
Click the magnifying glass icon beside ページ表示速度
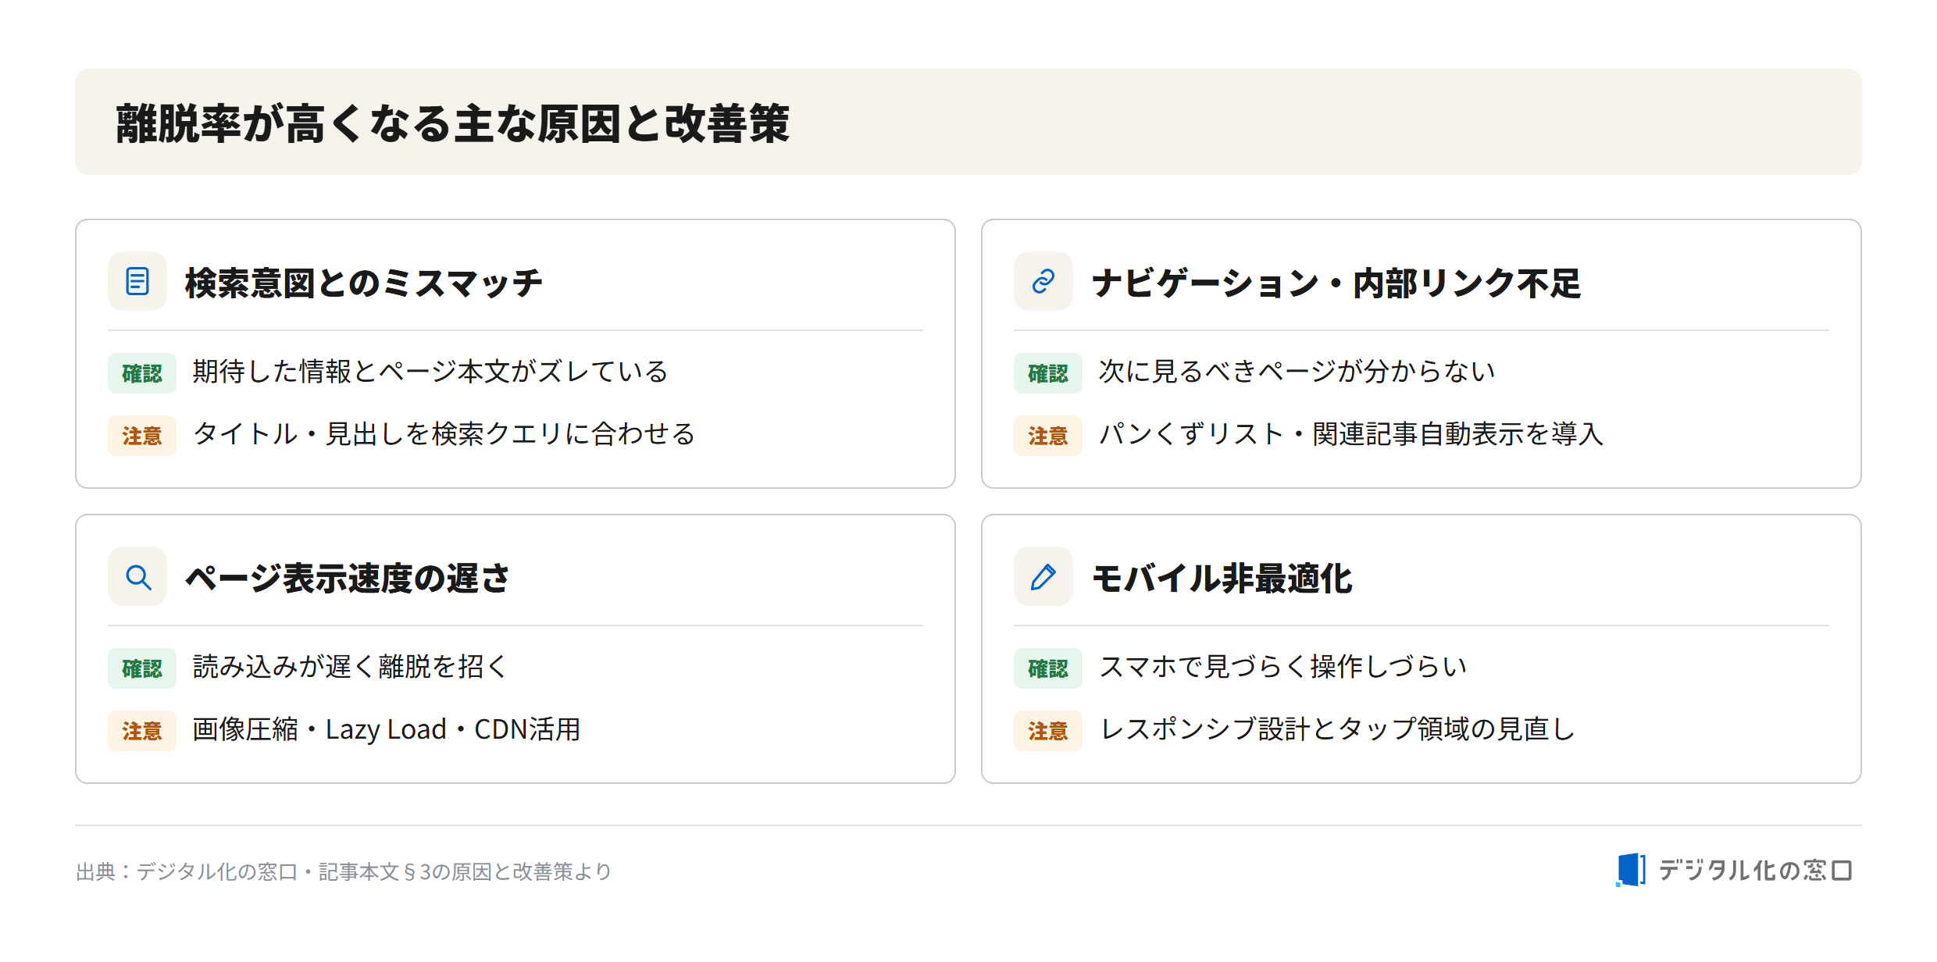coord(137,576)
